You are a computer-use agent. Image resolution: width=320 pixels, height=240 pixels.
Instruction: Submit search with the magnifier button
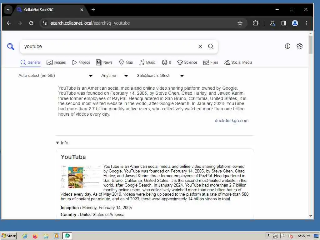(211, 47)
